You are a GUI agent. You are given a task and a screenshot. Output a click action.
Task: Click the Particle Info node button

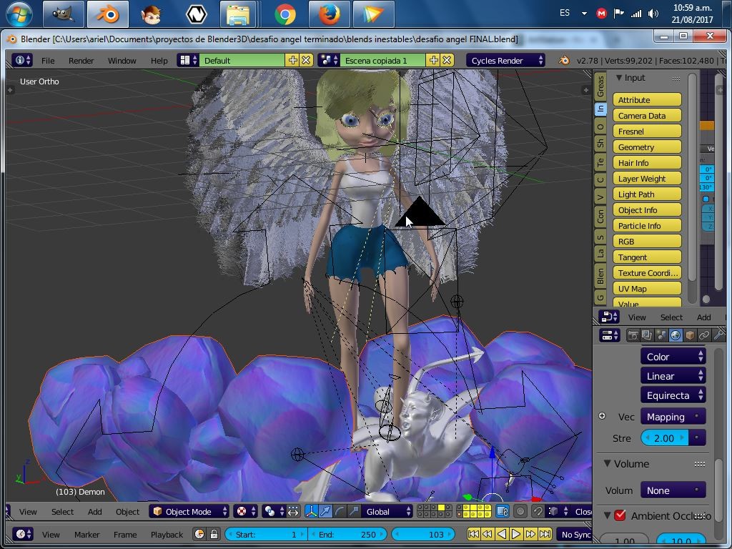click(x=646, y=225)
